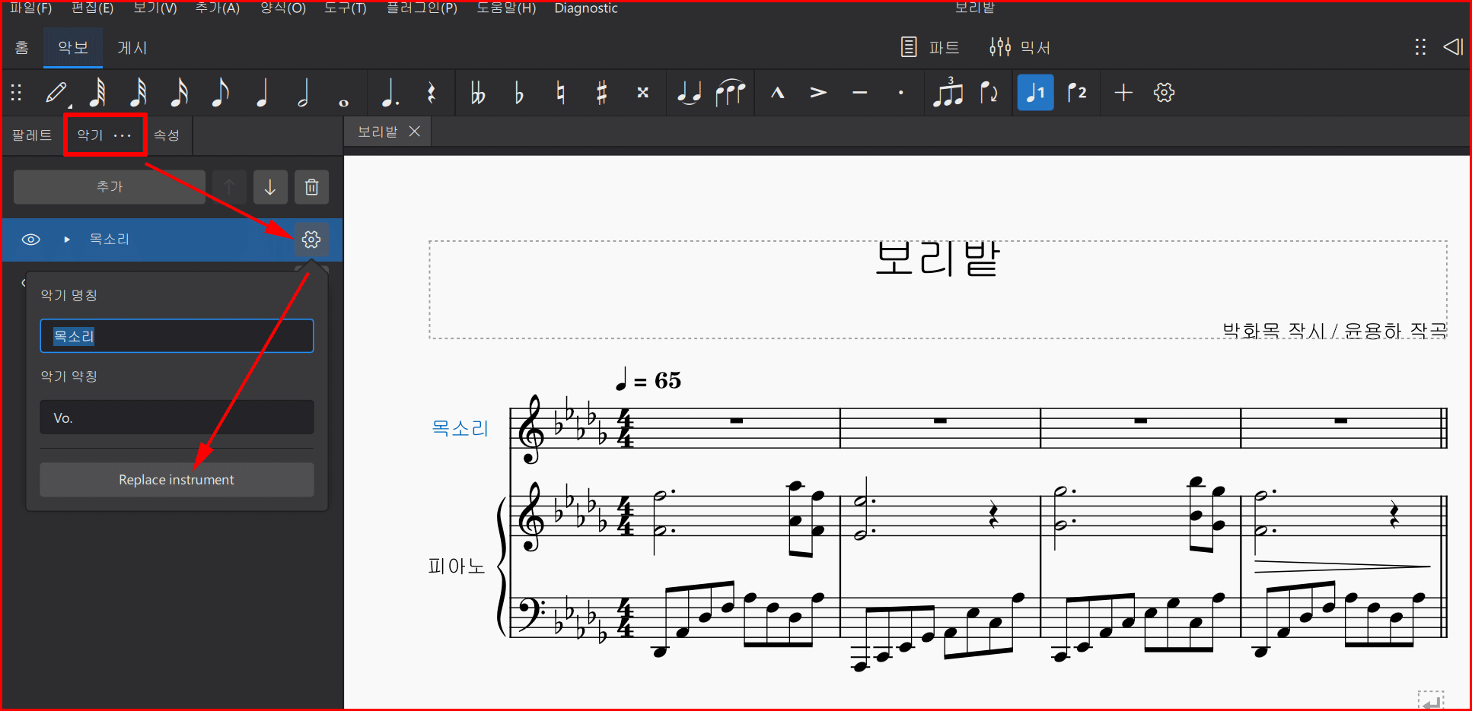Viewport: 1472px width, 711px height.
Task: Move instrument down with arrow button
Action: 270,187
